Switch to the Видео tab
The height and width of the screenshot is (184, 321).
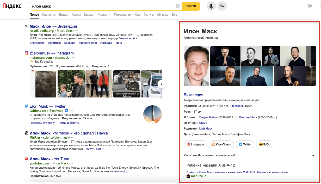click(x=64, y=15)
